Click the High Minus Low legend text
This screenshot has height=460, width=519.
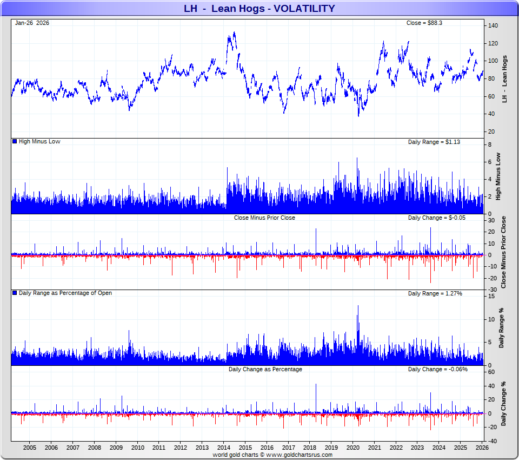point(39,141)
